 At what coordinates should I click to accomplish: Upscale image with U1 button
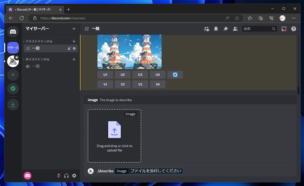(x=105, y=75)
